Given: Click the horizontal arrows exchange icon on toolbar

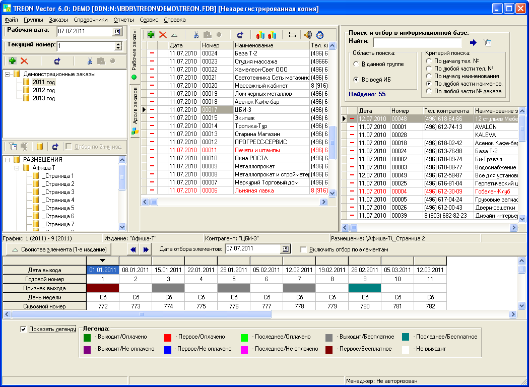Looking at the screenshot, I should pyautogui.click(x=291, y=35).
